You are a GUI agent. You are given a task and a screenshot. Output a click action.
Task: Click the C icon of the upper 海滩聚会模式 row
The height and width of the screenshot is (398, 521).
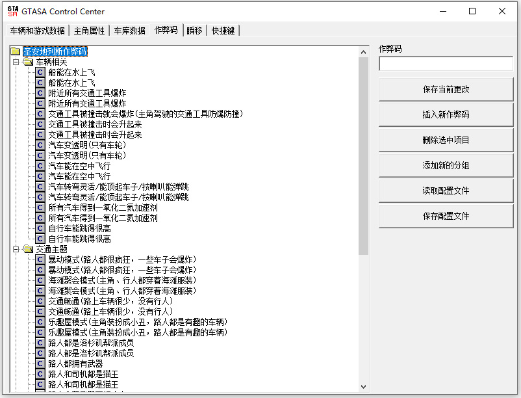click(x=40, y=280)
